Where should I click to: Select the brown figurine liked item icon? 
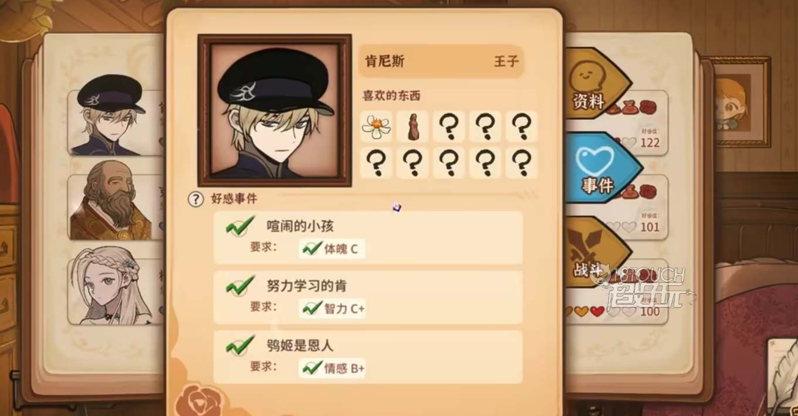pos(412,126)
